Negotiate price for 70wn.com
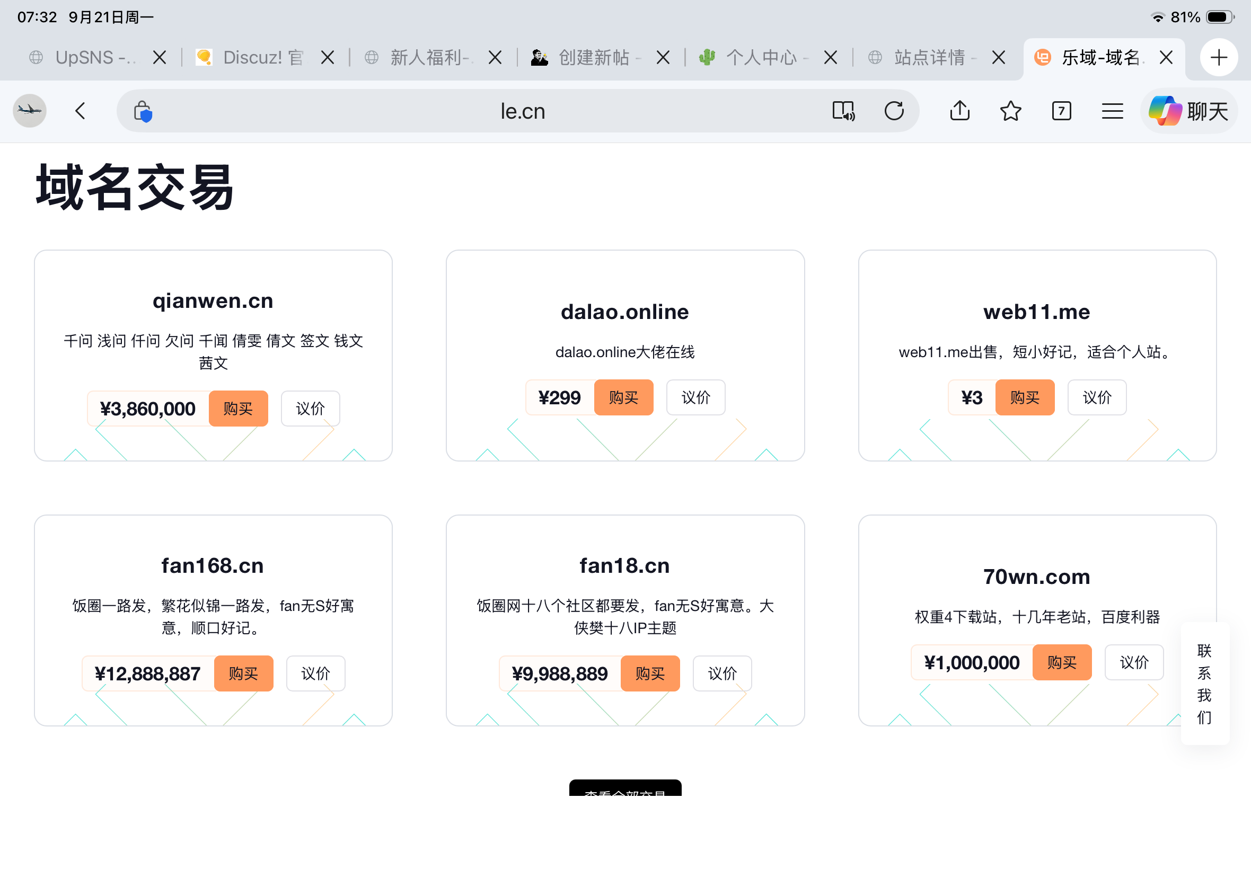 point(1134,662)
